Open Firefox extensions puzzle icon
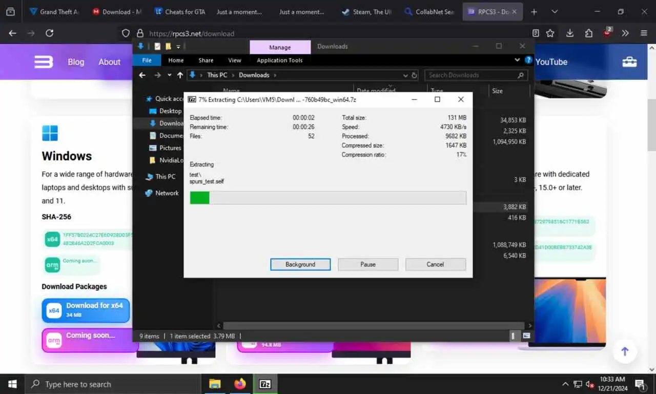 pyautogui.click(x=588, y=33)
